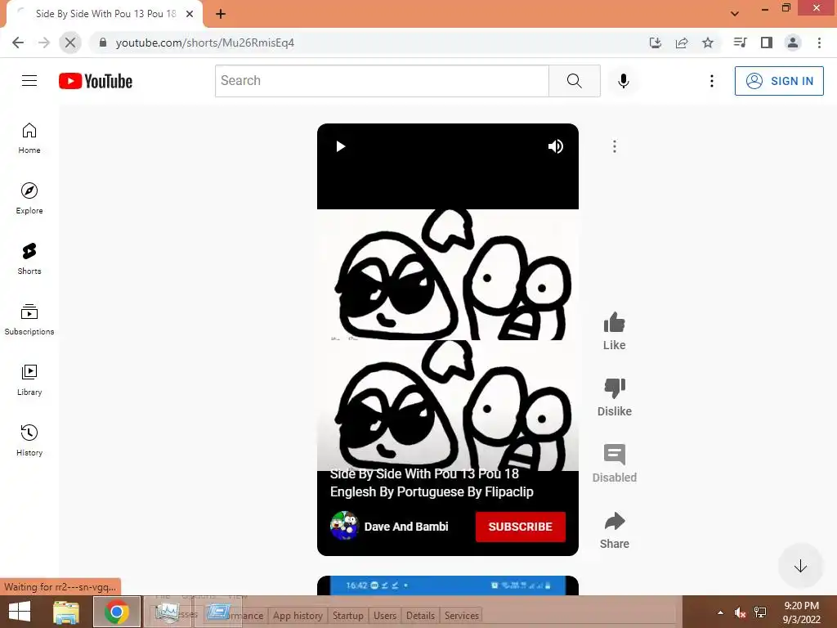Screen dimensions: 837x628
Task: Go back in browser
Action: (x=18, y=43)
